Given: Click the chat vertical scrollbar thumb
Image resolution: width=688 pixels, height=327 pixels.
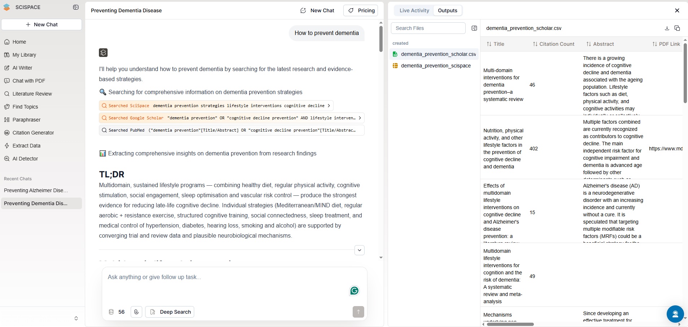Looking at the screenshot, I should 381,39.
